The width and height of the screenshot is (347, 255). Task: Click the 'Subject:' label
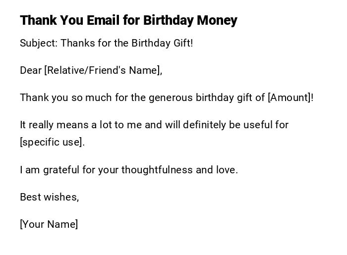pyautogui.click(x=39, y=43)
